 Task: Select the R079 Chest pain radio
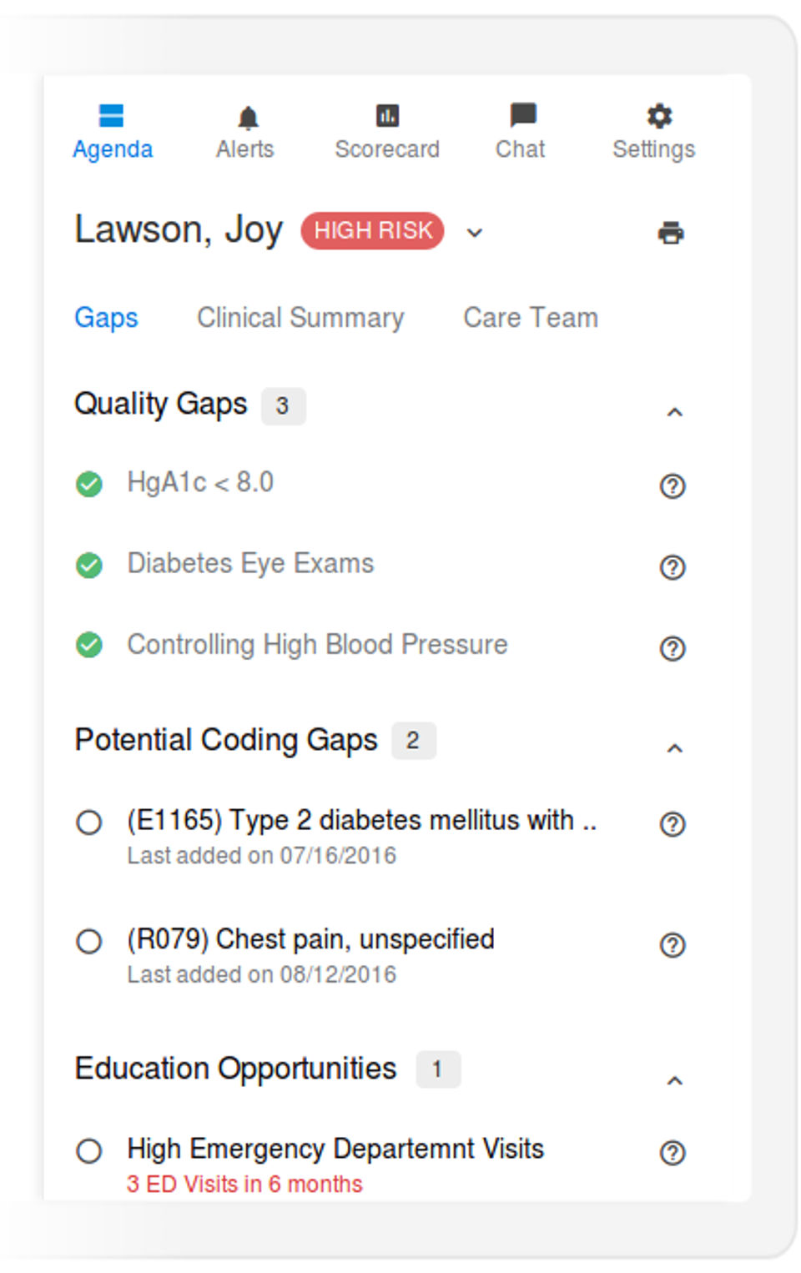[x=89, y=942]
